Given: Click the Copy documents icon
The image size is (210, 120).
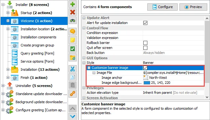Looking at the screenshot, I should point(73,77).
